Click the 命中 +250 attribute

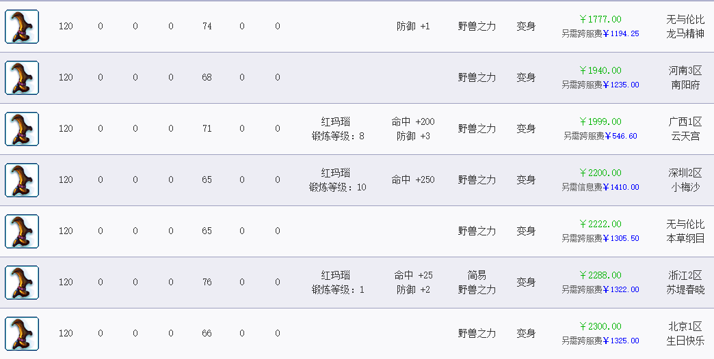[413, 180]
